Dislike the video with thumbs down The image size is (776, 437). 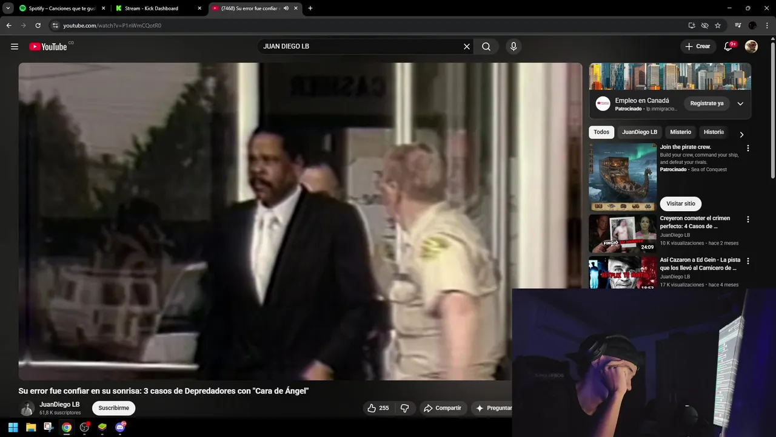tap(405, 408)
